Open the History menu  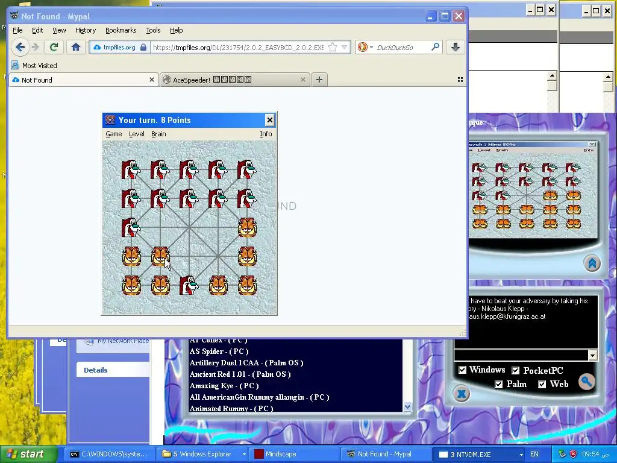(x=86, y=30)
